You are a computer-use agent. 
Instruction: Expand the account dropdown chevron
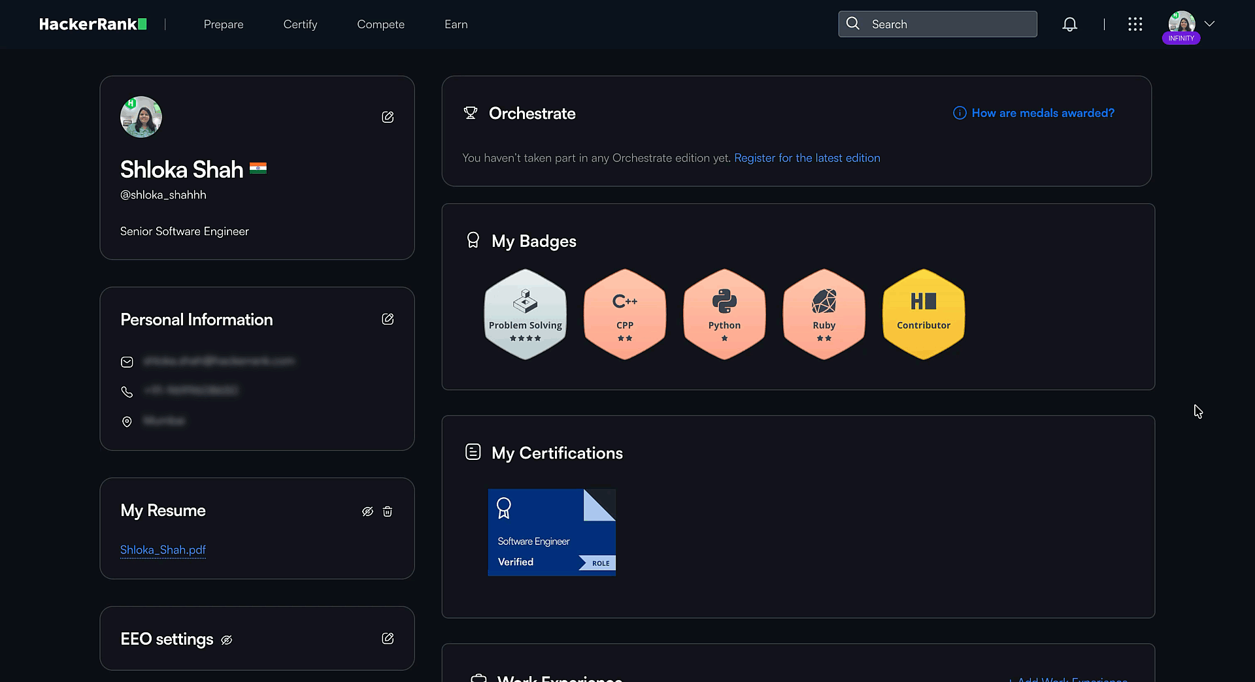1210,24
